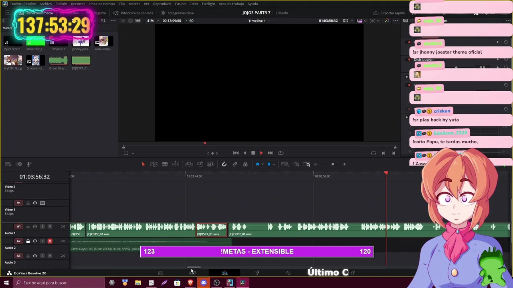Zoom in timeline with plus icon
This screenshot has width=513, height=288.
coord(344,164)
